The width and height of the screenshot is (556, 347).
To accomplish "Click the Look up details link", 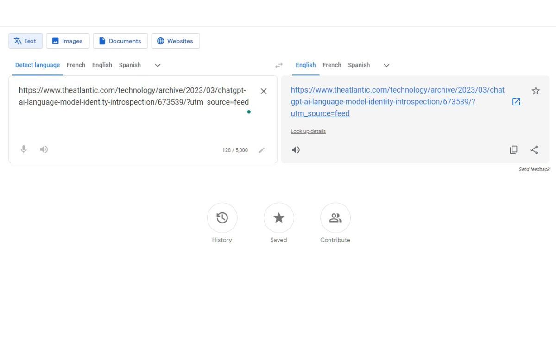I will [308, 131].
